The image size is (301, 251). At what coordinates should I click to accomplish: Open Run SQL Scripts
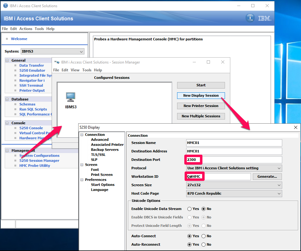tap(33, 109)
